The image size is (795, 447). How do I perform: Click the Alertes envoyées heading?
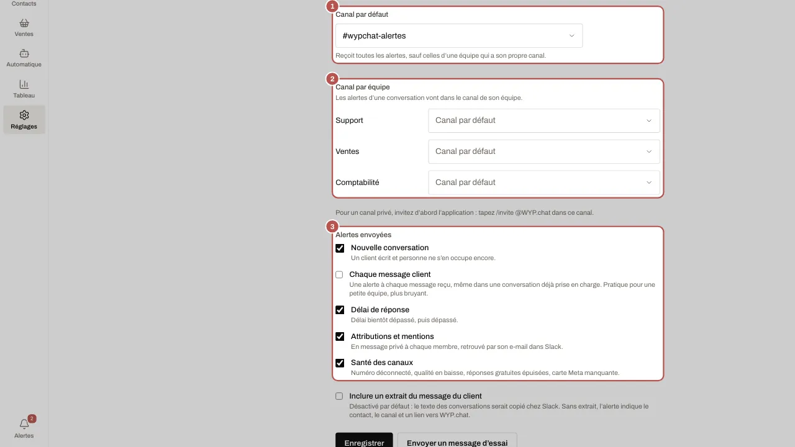pyautogui.click(x=363, y=235)
